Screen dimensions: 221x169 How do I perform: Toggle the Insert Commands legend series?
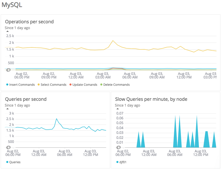coord(20,85)
